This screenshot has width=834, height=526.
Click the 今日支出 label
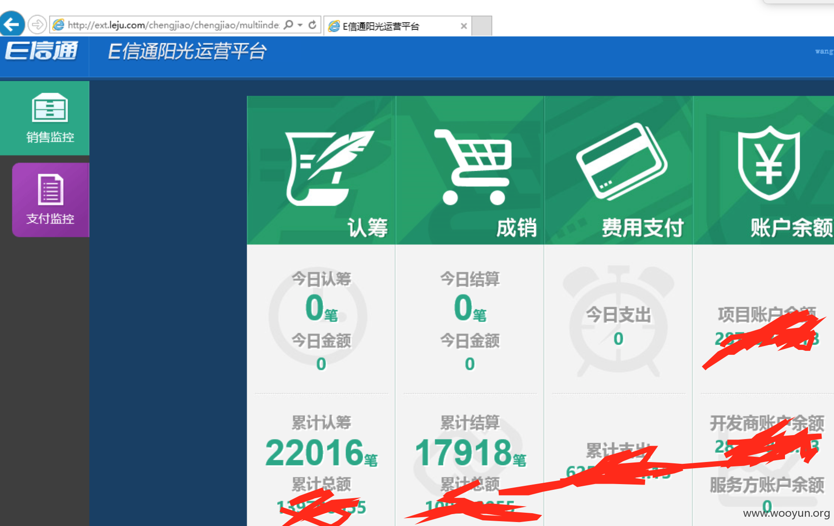pos(619,315)
